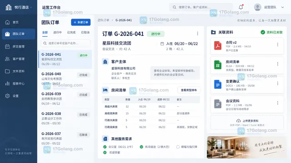
Task: Click the 进行中 status badge on order title
Action: click(156, 34)
